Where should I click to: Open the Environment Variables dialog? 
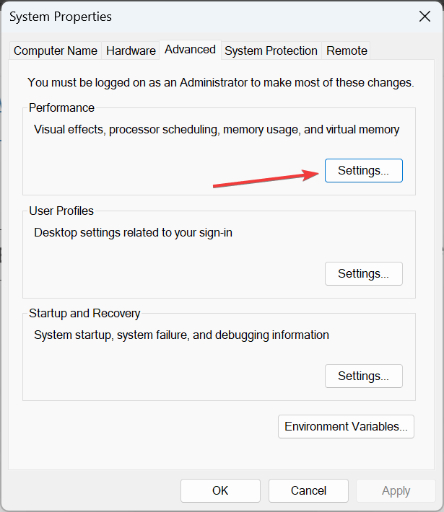[x=346, y=426]
